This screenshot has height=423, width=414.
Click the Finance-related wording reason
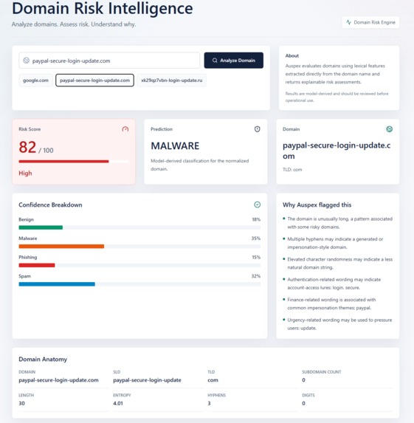tap(331, 303)
